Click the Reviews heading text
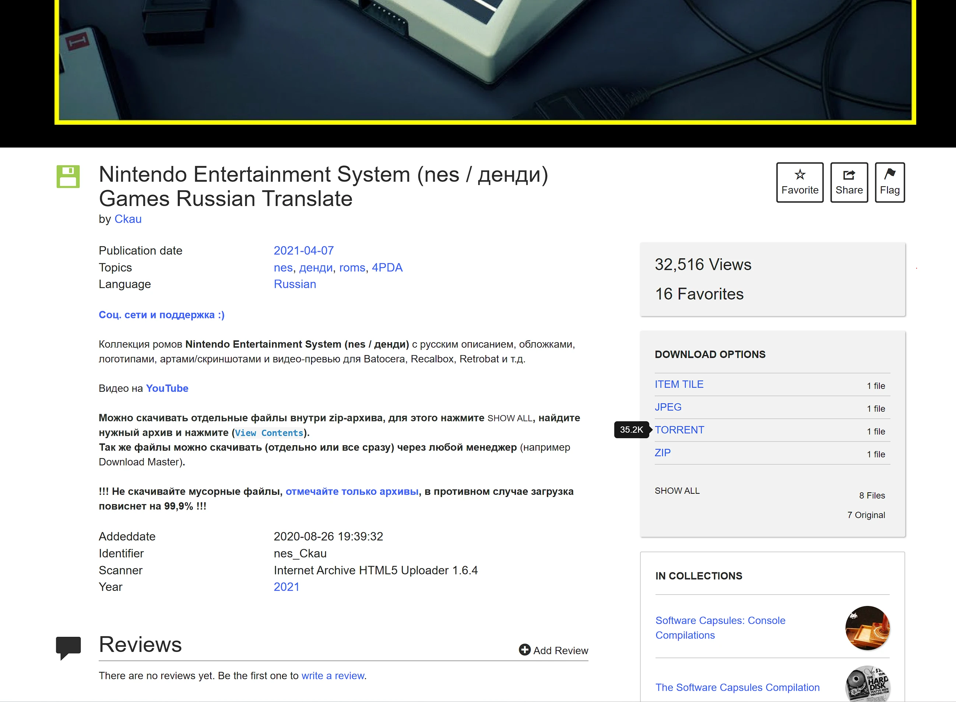Screen dimensions: 956x702 click(x=140, y=645)
